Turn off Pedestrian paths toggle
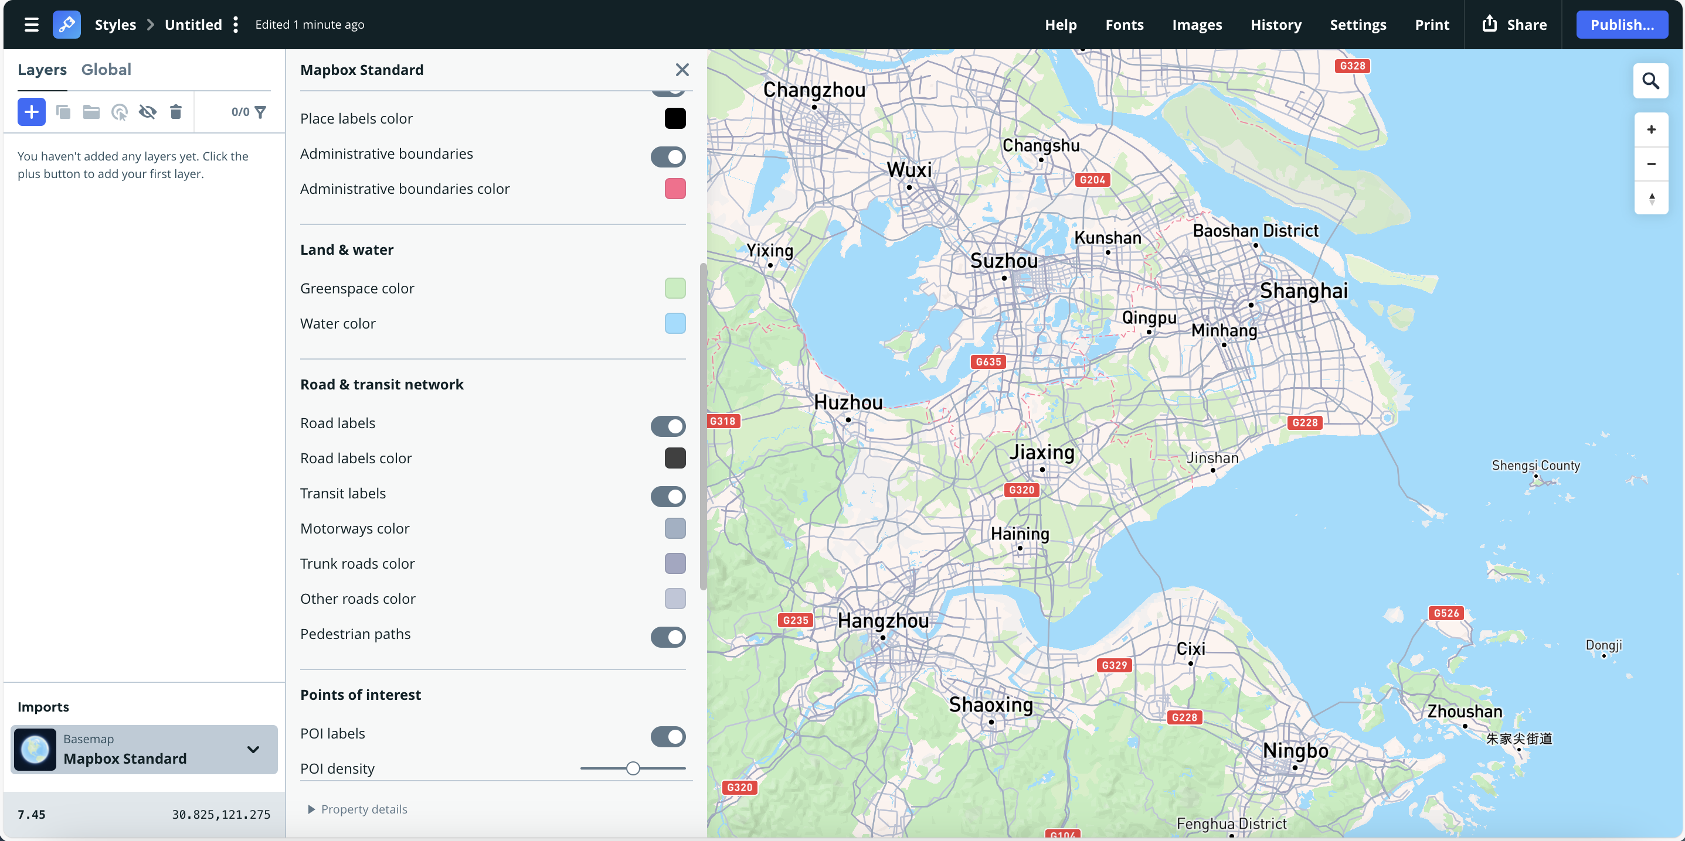Image resolution: width=1685 pixels, height=841 pixels. tap(668, 637)
